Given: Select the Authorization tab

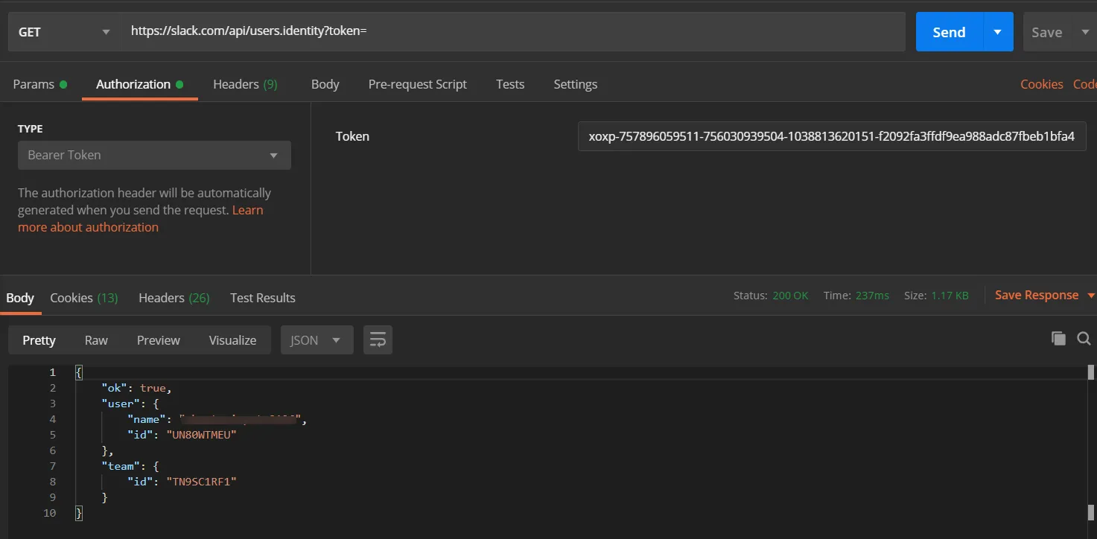Looking at the screenshot, I should click(x=139, y=84).
